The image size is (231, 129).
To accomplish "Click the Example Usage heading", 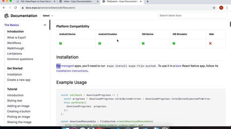I will [x=71, y=82].
